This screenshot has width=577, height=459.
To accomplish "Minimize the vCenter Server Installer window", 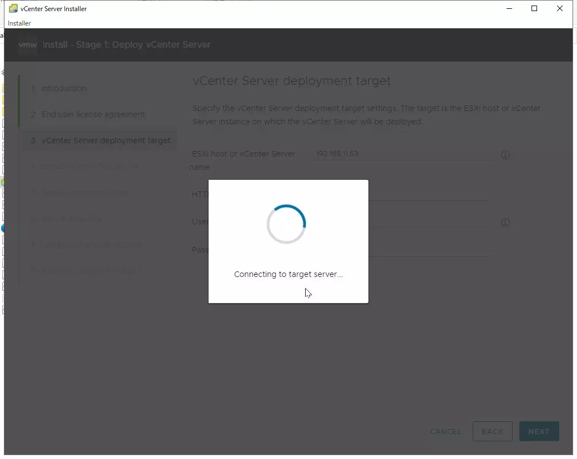I will pyautogui.click(x=509, y=8).
